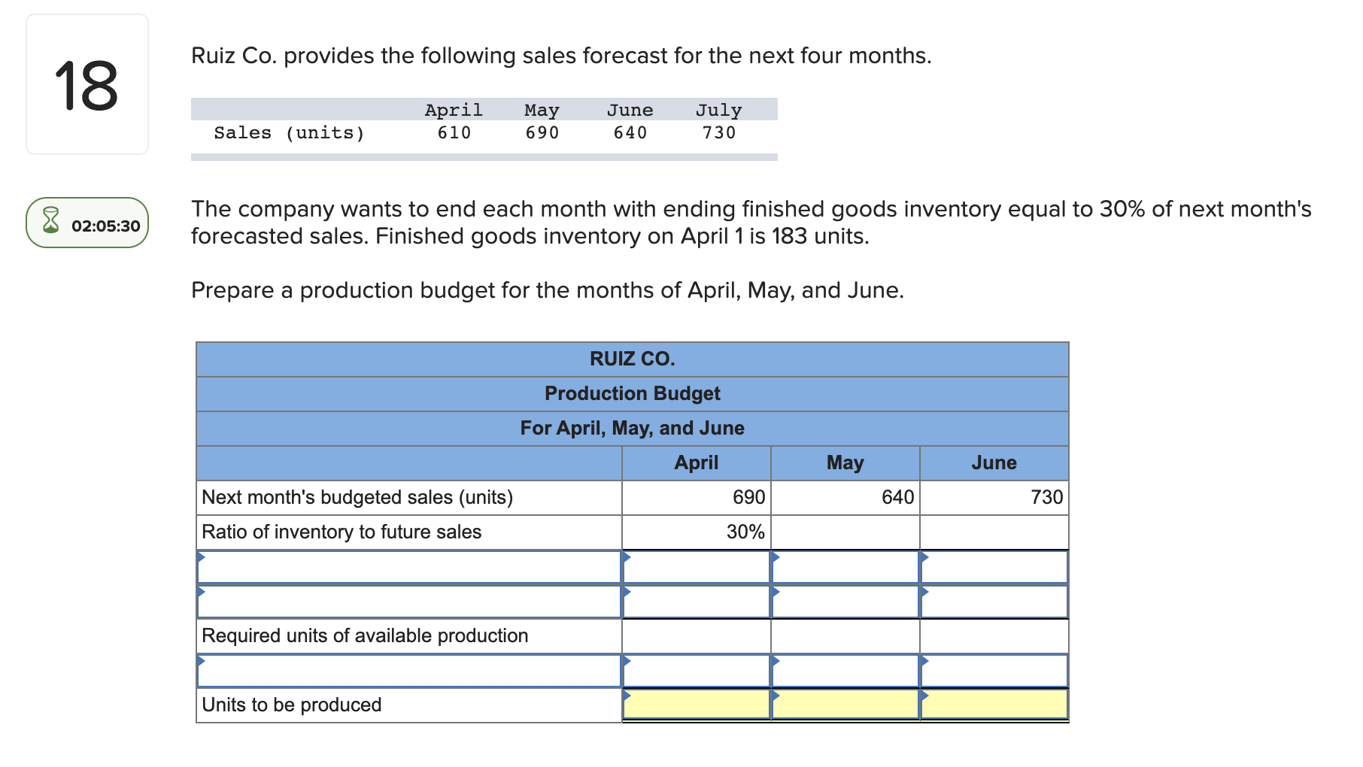Click the May column header in budget
This screenshot has height=767, width=1363.
(845, 463)
